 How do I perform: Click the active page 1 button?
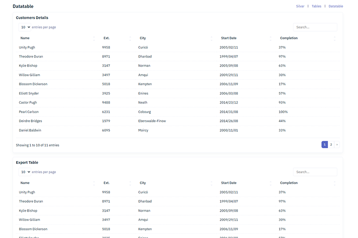click(324, 145)
